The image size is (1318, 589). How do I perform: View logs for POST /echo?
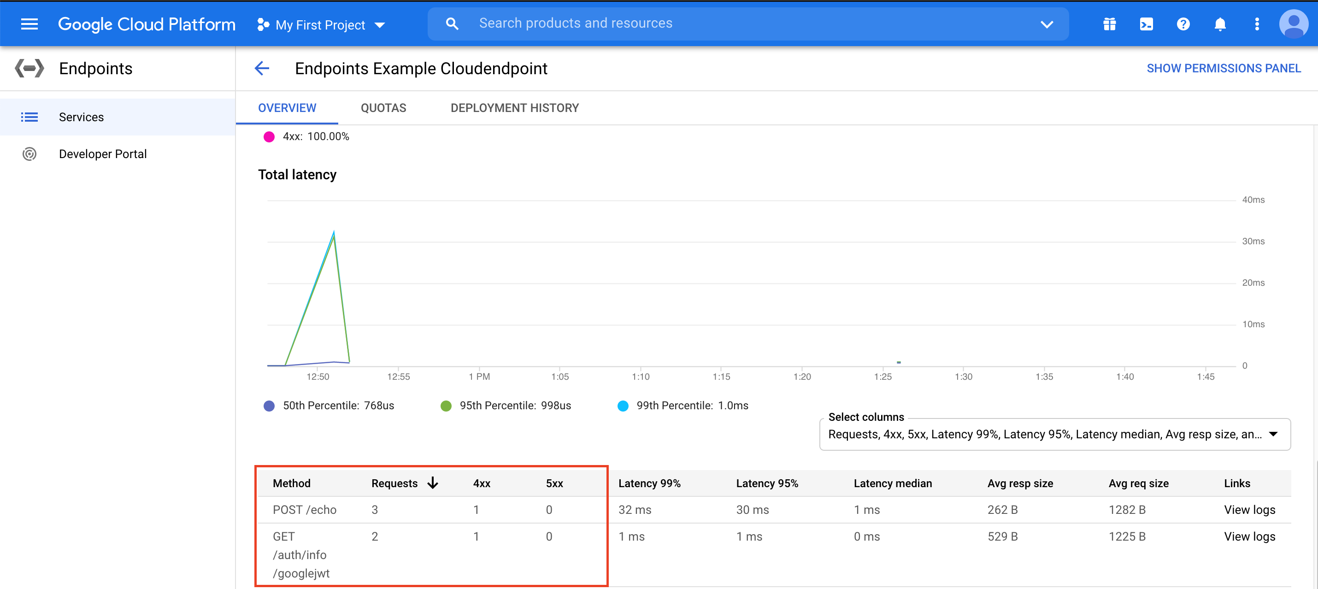pos(1249,509)
